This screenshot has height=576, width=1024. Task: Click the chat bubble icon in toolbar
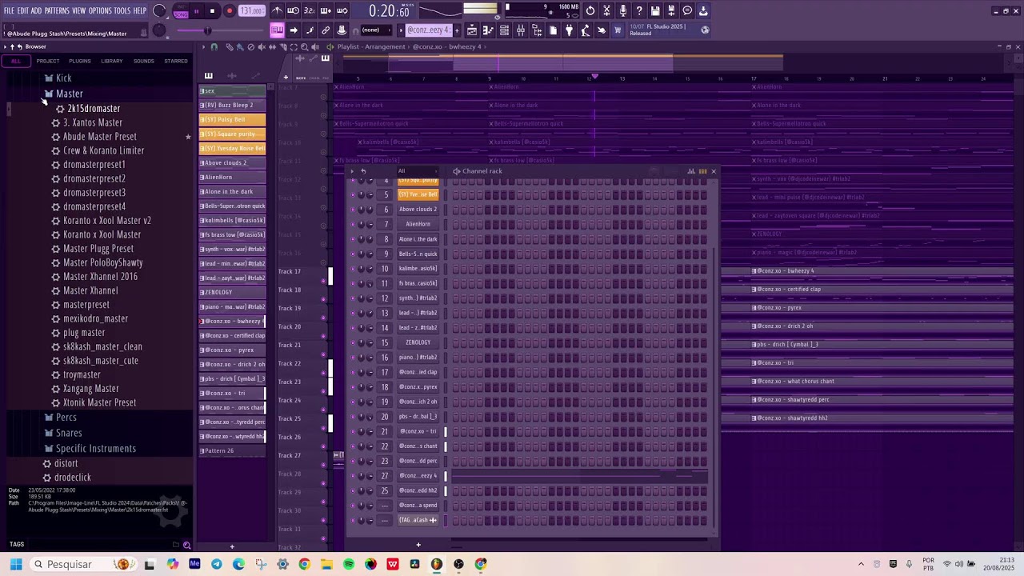pos(687,11)
